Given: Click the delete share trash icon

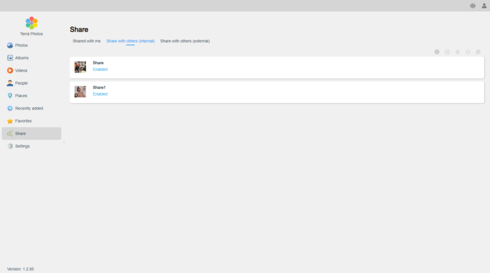Looking at the screenshot, I should point(457,52).
